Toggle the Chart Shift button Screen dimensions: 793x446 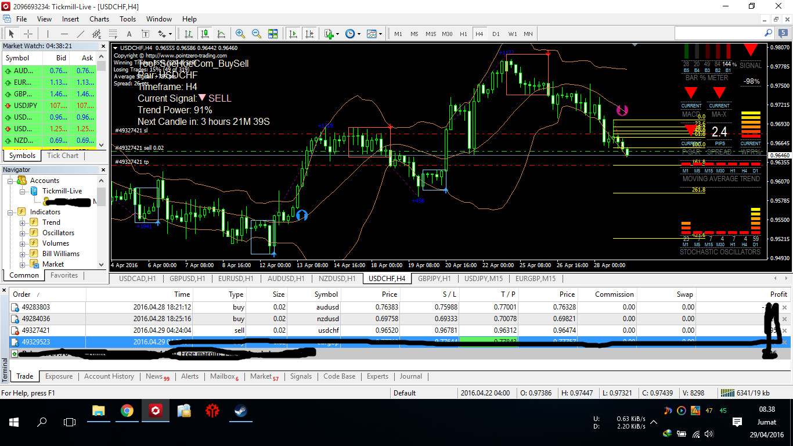(x=310, y=34)
